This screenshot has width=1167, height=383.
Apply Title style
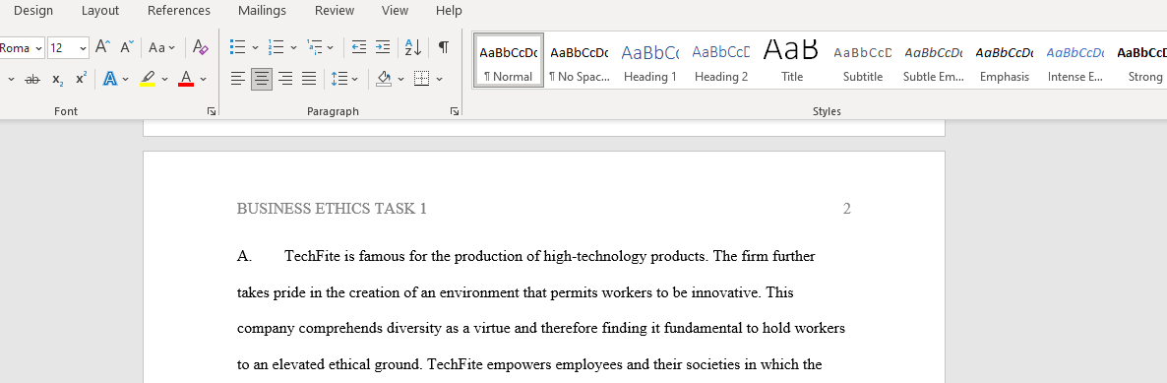click(792, 60)
